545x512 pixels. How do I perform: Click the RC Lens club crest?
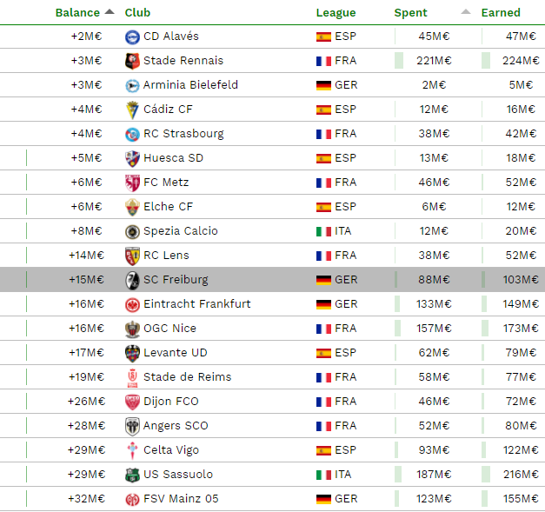(x=132, y=256)
